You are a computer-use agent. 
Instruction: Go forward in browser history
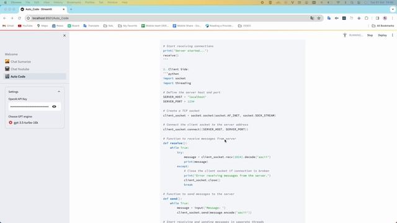tap(12, 18)
